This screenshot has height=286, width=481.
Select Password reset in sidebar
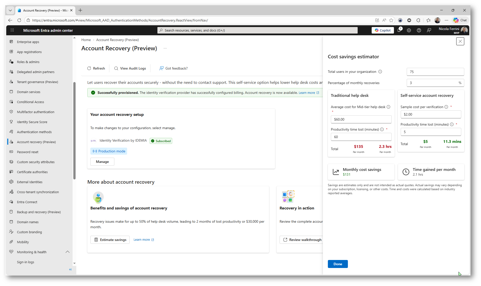28,152
